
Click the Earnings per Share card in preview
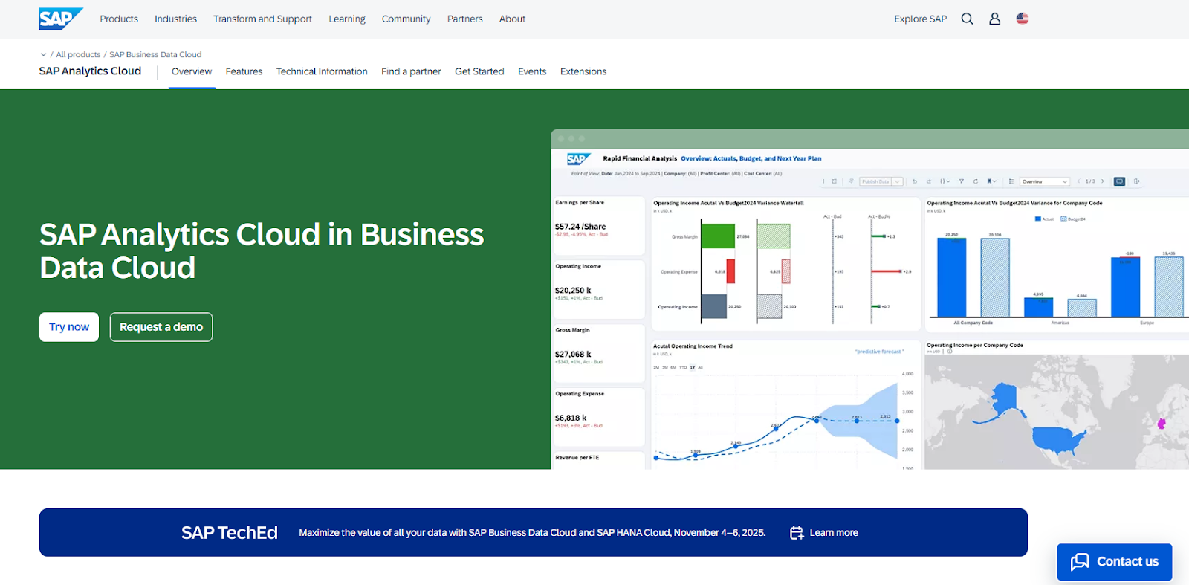coord(599,226)
